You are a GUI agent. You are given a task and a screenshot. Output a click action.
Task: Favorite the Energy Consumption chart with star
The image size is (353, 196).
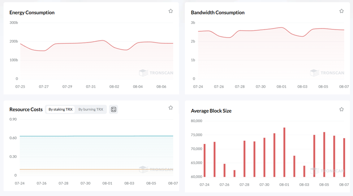click(x=171, y=11)
